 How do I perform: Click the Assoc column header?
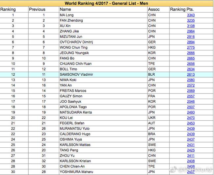pos(154,10)
